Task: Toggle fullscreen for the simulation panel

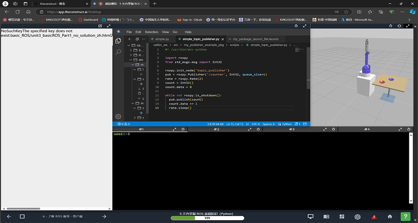Action: pyautogui.click(x=407, y=26)
